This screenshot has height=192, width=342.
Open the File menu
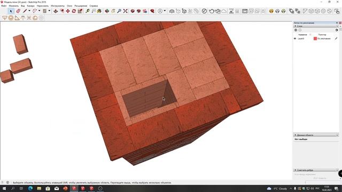click(4, 6)
